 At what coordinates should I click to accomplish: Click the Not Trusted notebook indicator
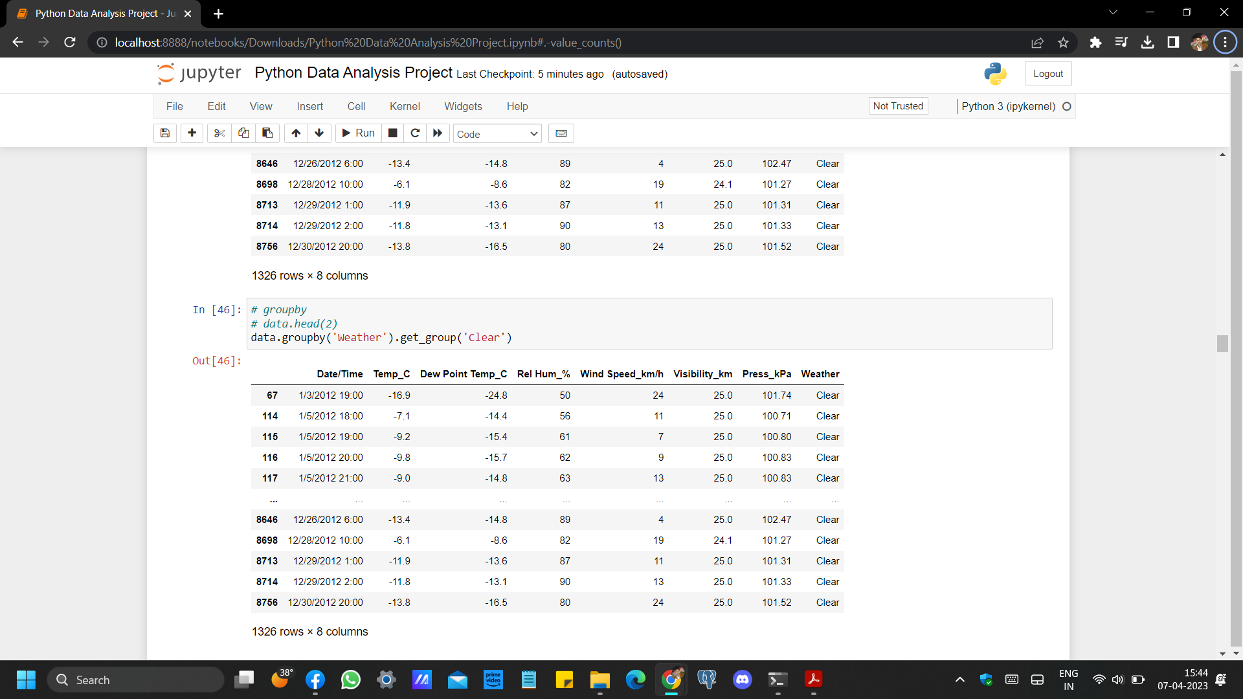[897, 106]
